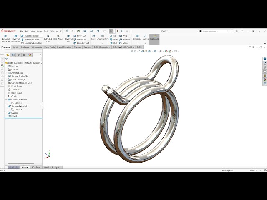Select the Revolved Boss/Base tool
267x200 pixels.
pos(15,39)
